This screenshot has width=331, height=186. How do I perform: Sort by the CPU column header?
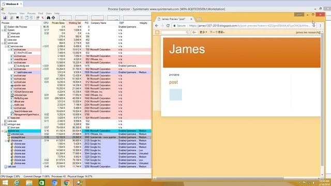pos(46,23)
